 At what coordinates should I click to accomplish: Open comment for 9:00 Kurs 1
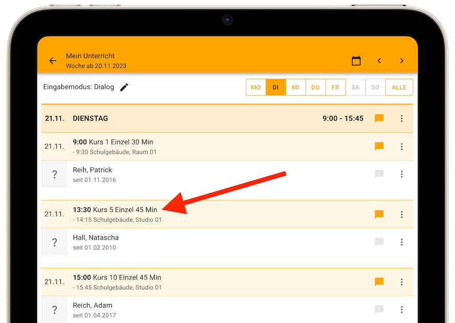click(x=379, y=147)
